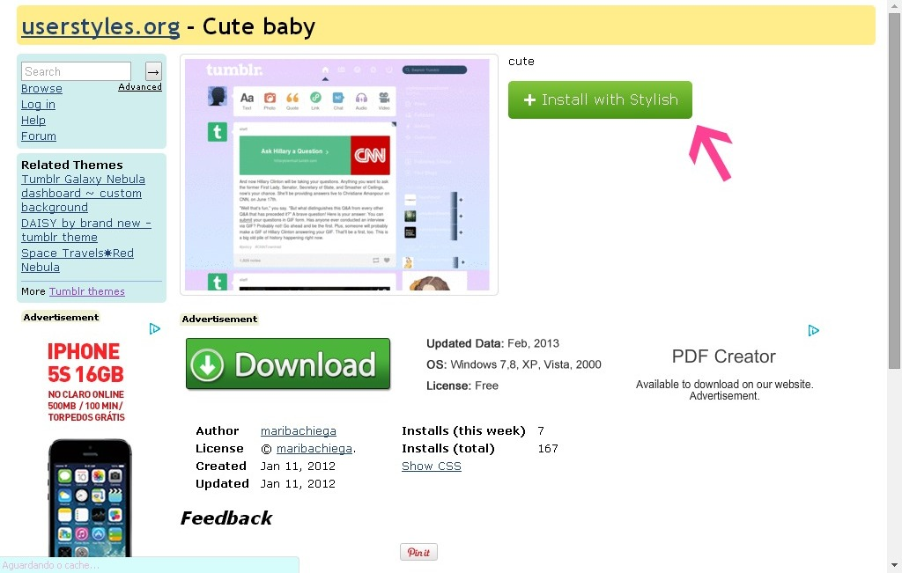Click the Video post icon in preview
Viewport: 902px width, 573px height.
tap(384, 100)
